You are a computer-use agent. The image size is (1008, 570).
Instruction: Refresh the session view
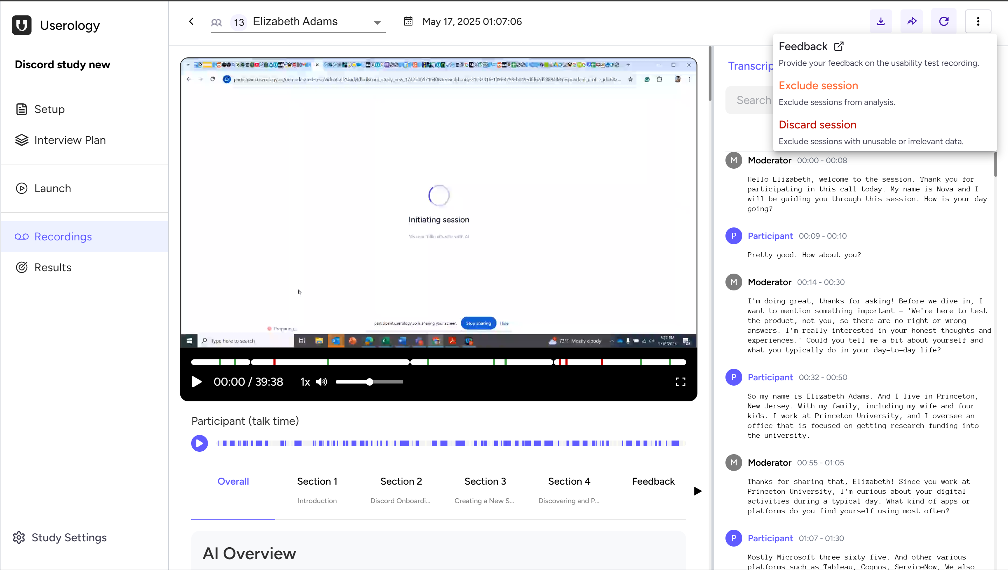pos(944,22)
